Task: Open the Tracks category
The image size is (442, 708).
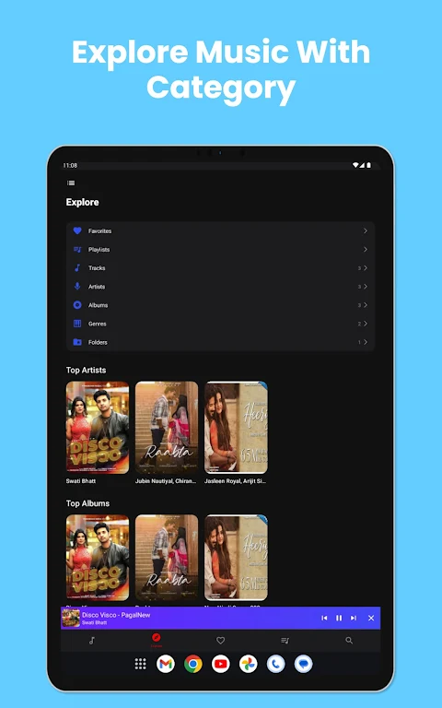Action: (x=221, y=267)
